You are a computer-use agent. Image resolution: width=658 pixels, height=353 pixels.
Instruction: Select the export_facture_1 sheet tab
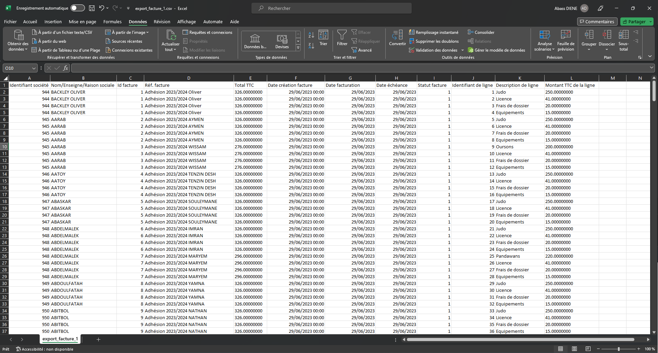click(60, 339)
